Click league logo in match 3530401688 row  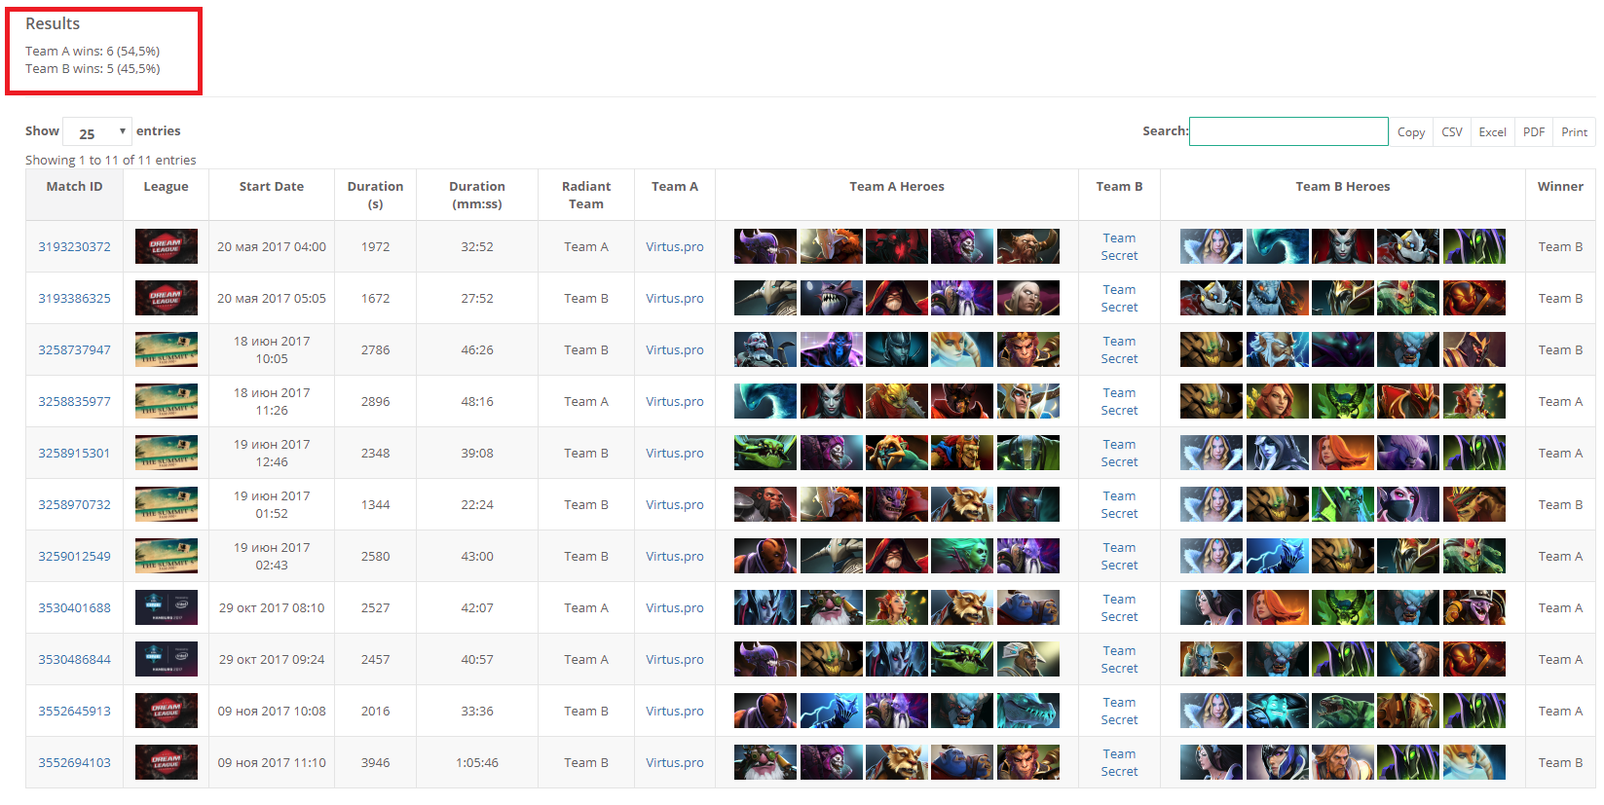167,607
